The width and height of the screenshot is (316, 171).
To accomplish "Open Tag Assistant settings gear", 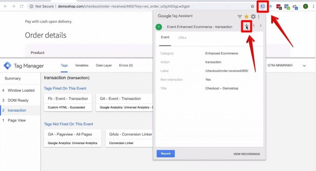I will tap(253, 17).
